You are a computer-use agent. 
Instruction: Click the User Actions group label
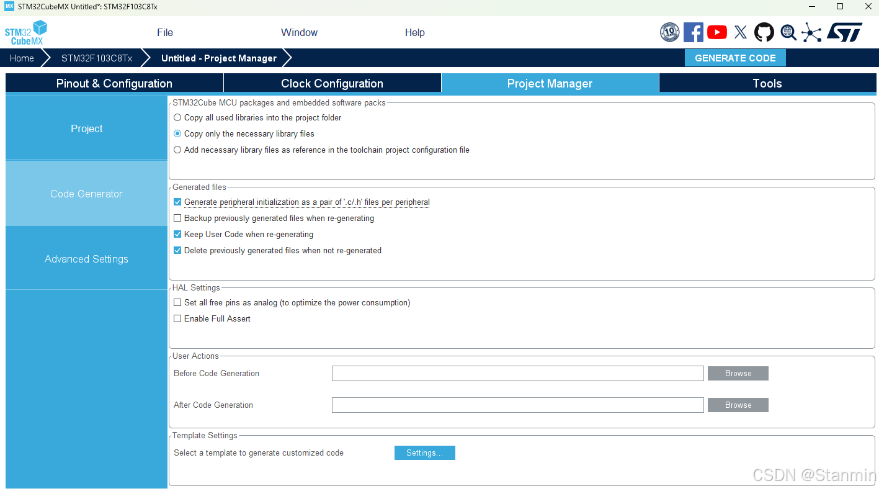pos(195,356)
